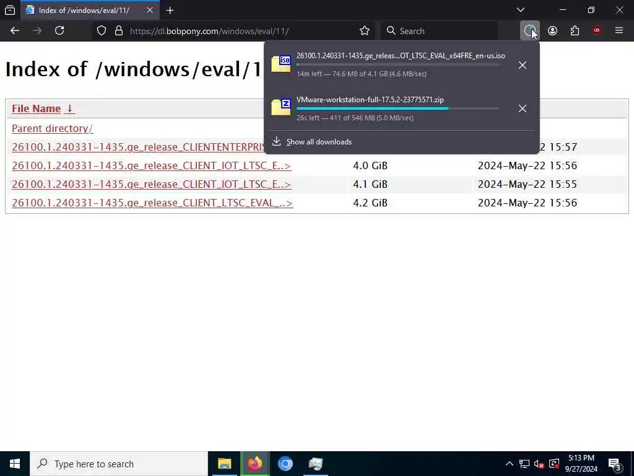This screenshot has height=476, width=634.
Task: Reload the page with the refresh icon
Action: point(59,31)
